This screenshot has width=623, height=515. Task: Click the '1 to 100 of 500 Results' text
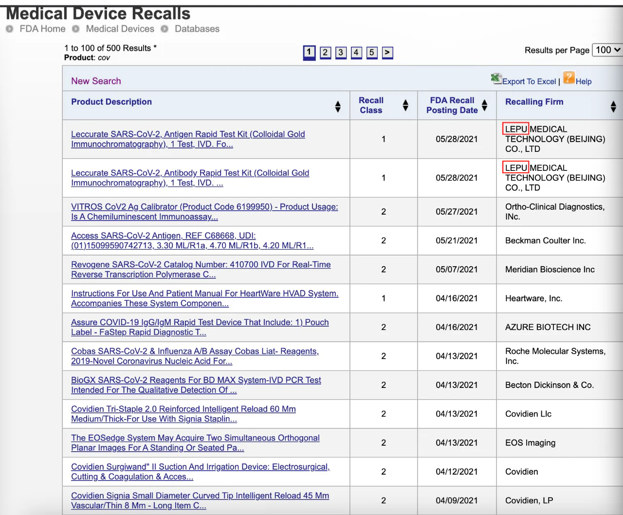click(x=110, y=48)
